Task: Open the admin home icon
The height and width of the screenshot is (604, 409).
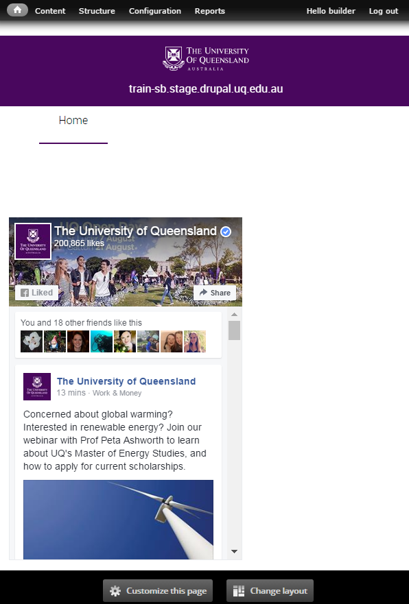Action: pyautogui.click(x=17, y=10)
